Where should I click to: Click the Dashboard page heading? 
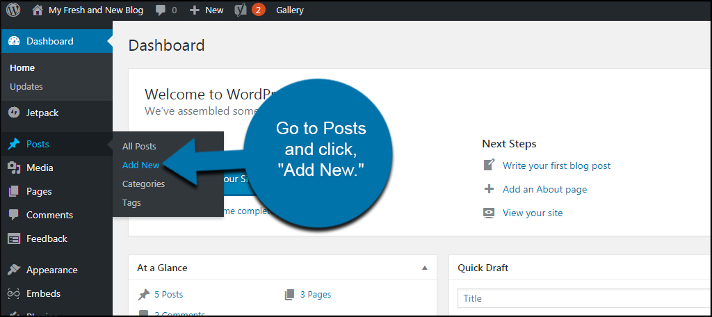pyautogui.click(x=167, y=45)
